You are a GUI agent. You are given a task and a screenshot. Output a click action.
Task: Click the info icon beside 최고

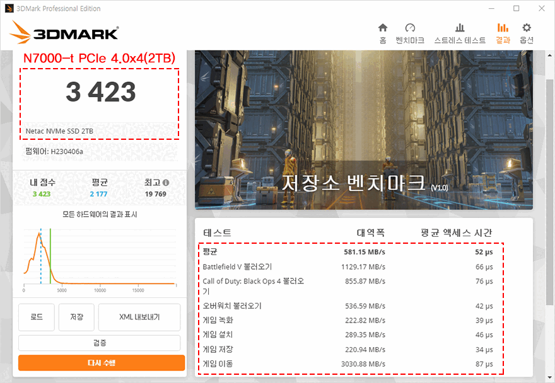click(166, 183)
